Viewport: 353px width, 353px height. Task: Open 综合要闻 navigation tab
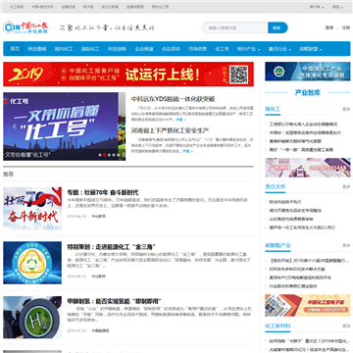(37, 49)
